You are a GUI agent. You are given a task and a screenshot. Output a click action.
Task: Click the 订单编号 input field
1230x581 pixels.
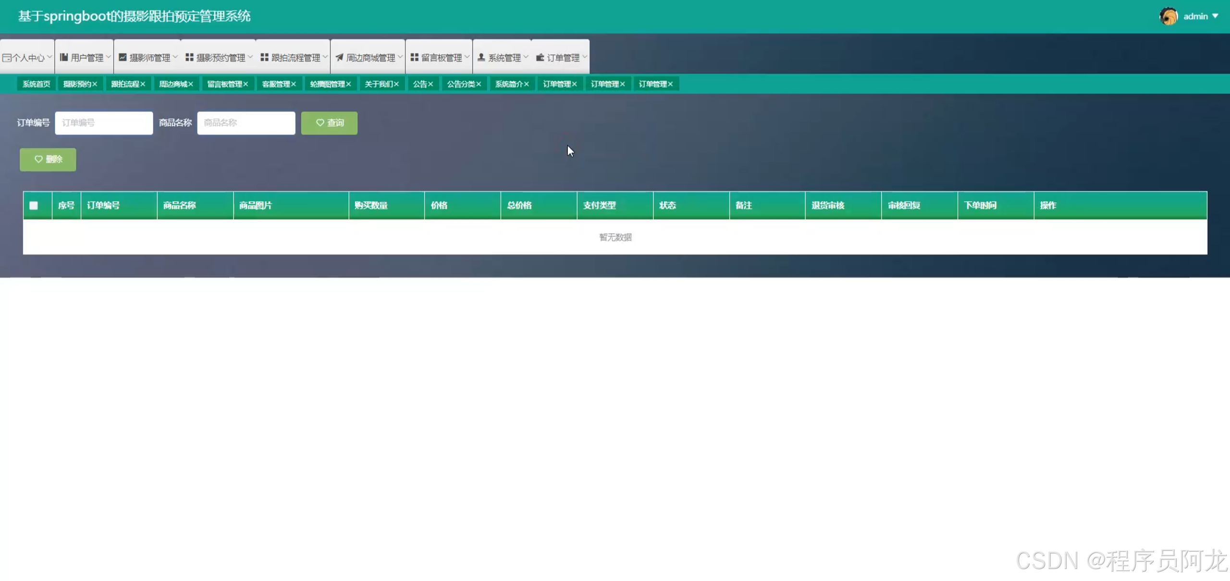pyautogui.click(x=104, y=123)
